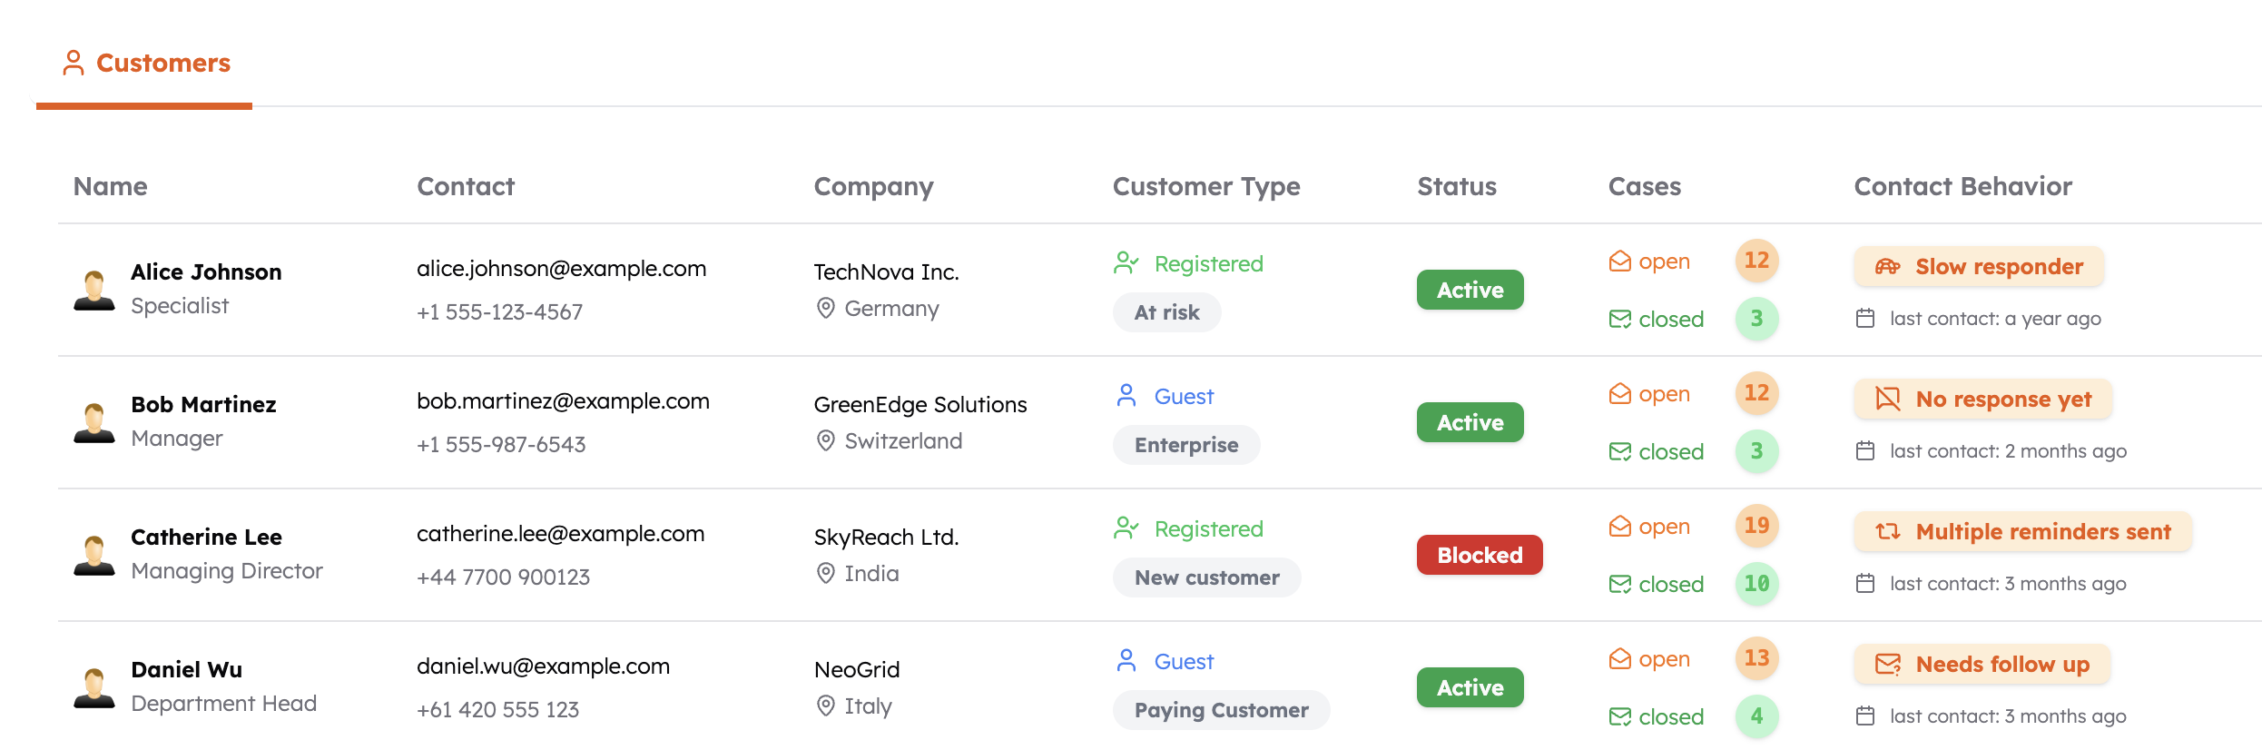Click the open cases count 19
Screen dimensions: 2262x750
1756,526
